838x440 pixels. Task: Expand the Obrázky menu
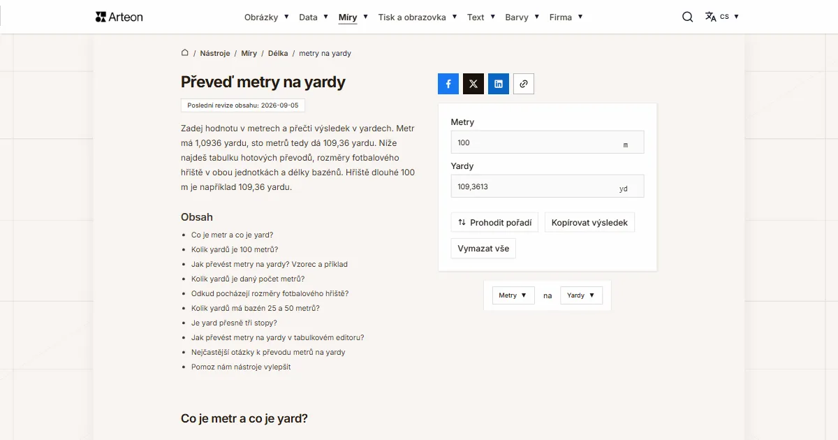(267, 17)
